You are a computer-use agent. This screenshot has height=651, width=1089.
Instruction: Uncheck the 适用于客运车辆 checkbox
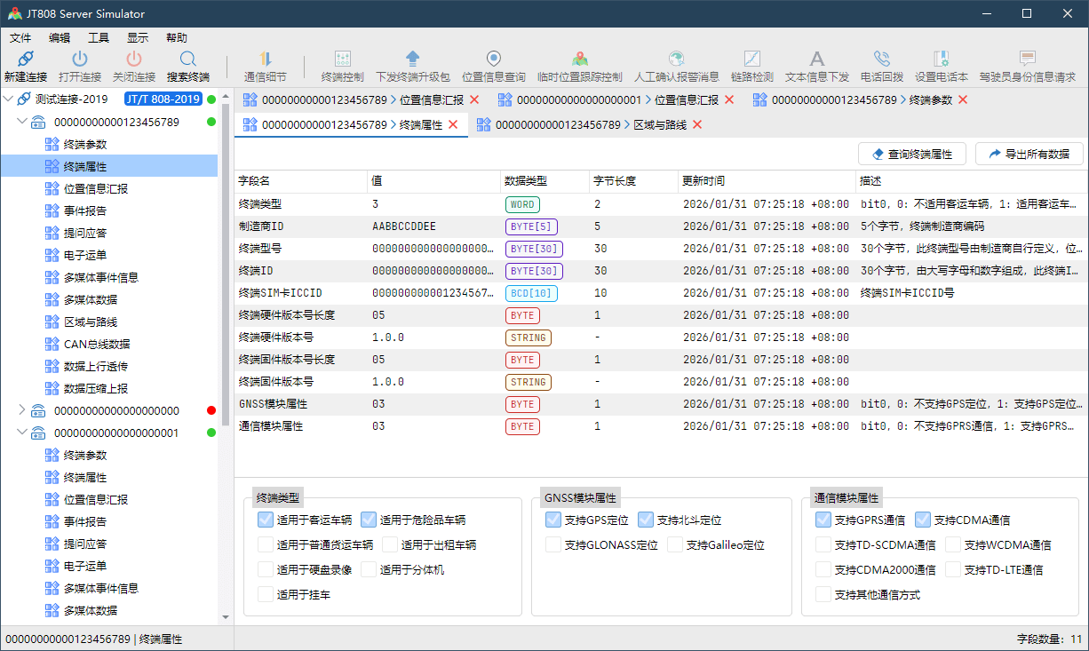click(x=266, y=520)
